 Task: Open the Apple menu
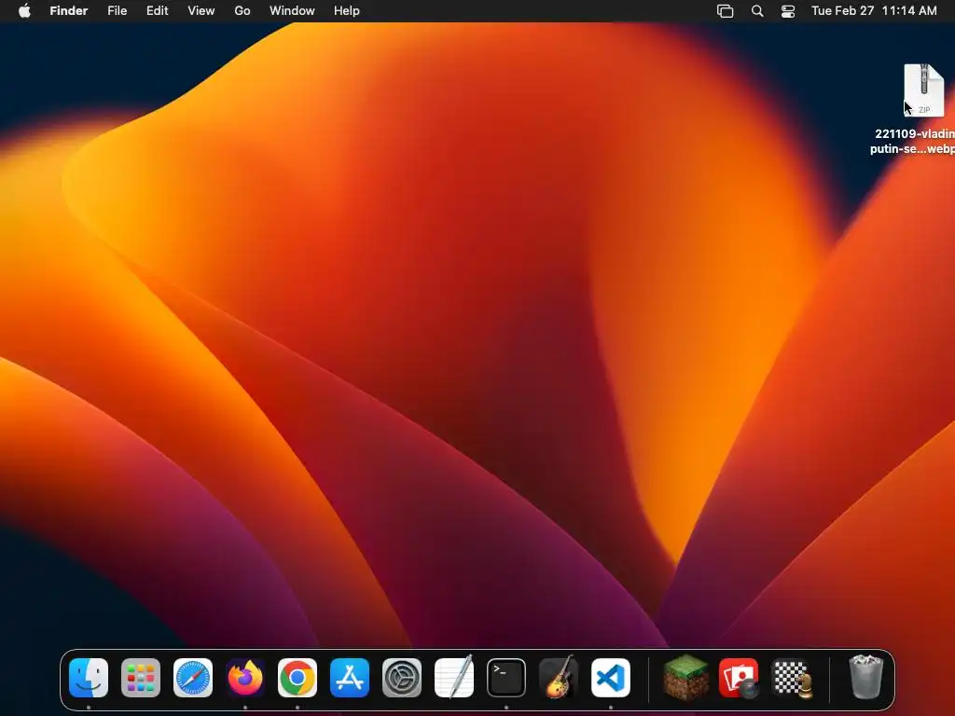point(24,11)
